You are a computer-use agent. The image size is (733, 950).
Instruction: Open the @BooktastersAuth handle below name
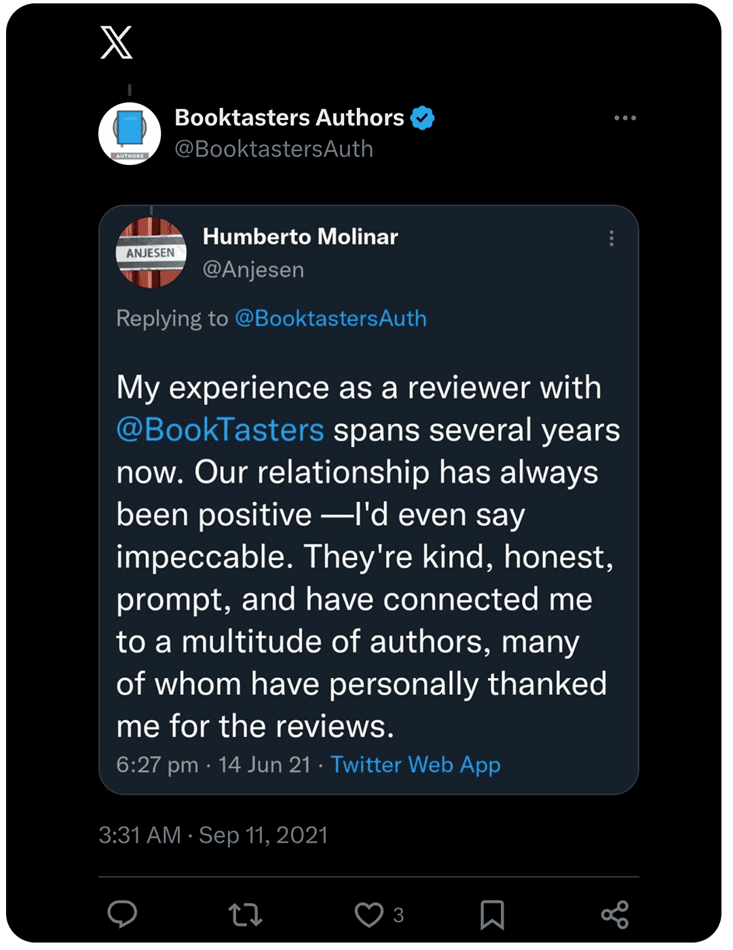point(274,149)
